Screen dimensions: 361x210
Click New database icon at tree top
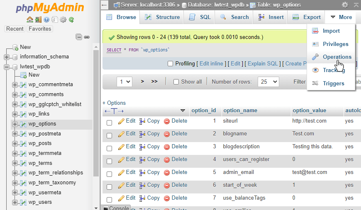click(15, 47)
